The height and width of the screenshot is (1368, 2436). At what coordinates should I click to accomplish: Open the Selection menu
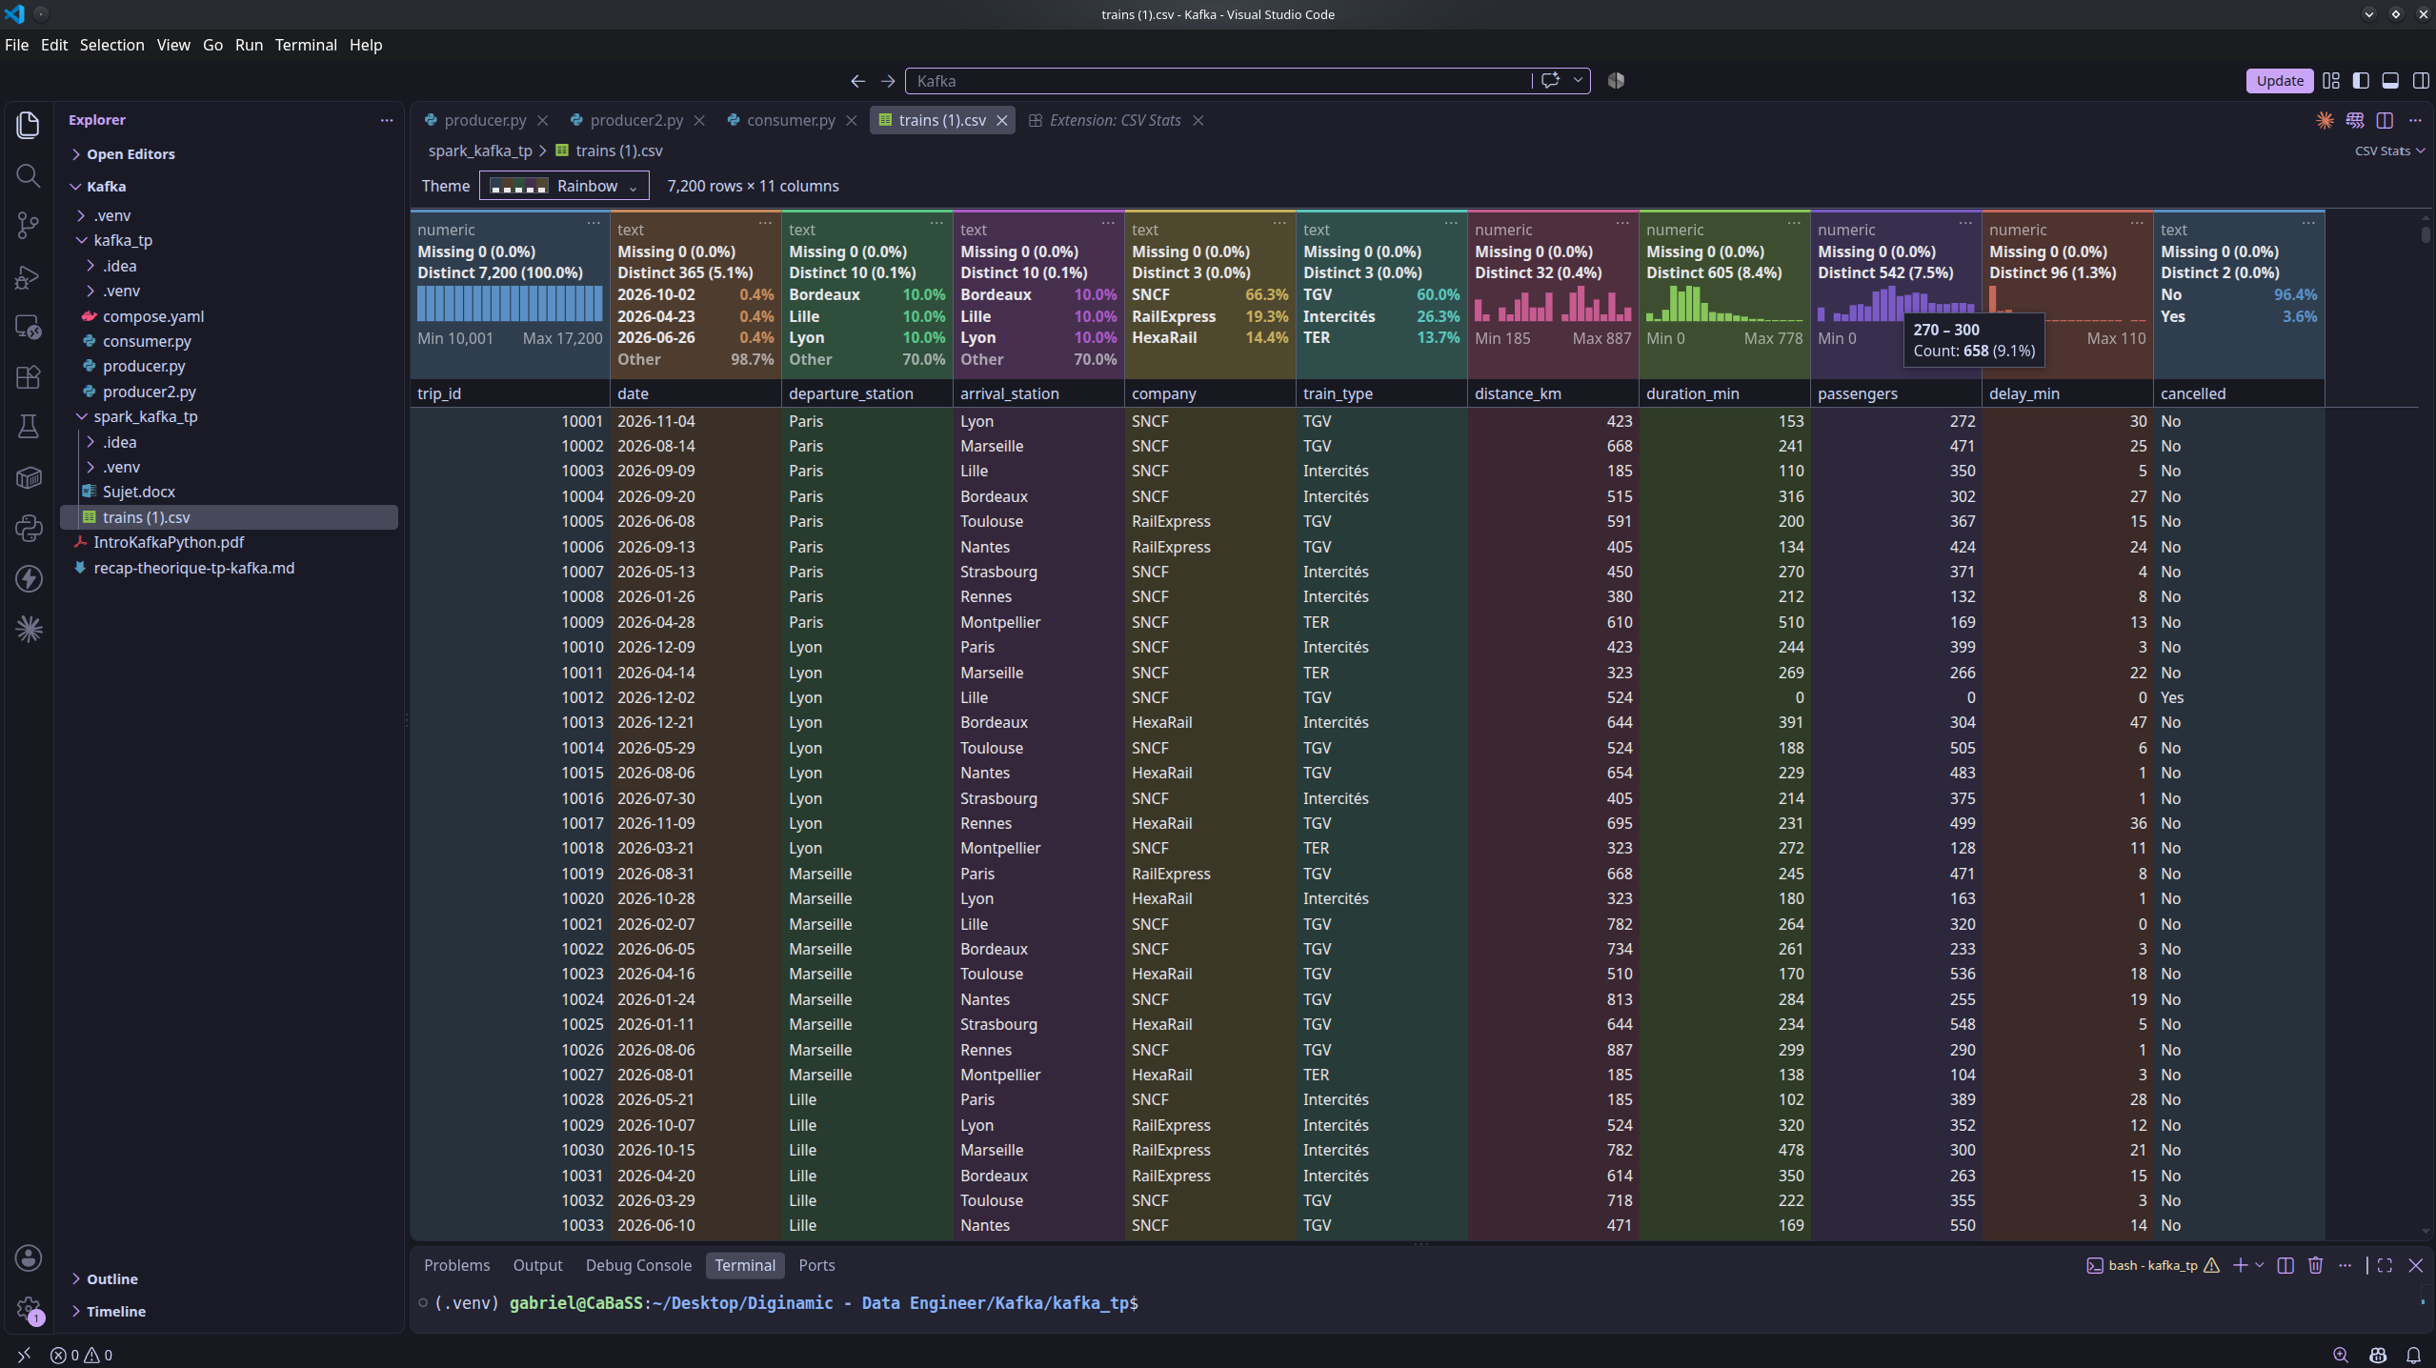click(111, 45)
